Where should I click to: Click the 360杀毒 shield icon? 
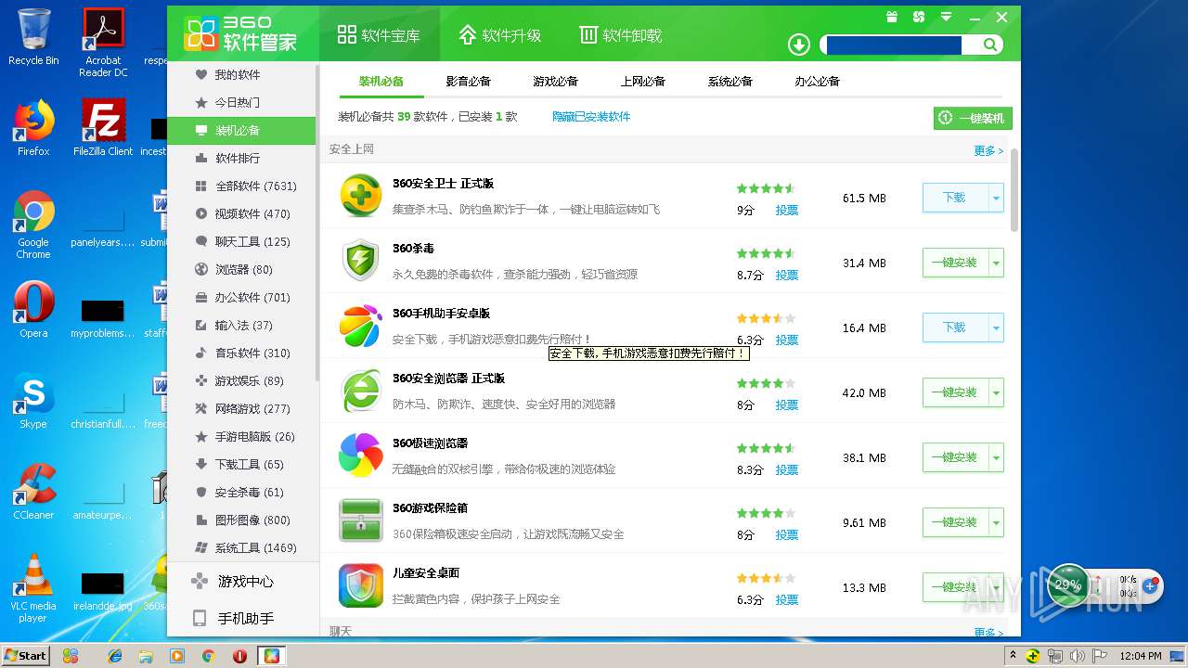(x=360, y=261)
